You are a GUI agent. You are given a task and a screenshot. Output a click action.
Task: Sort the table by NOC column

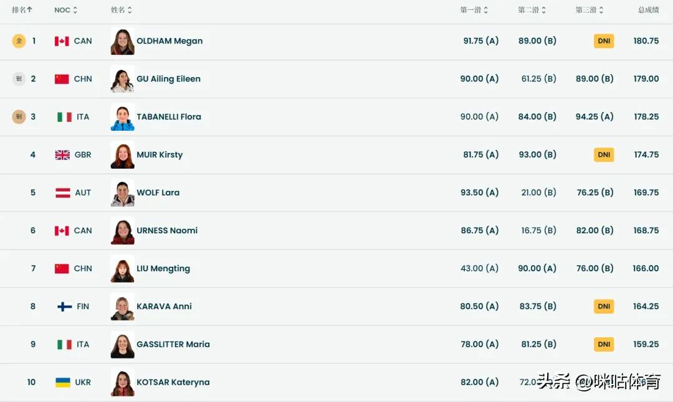(x=75, y=10)
